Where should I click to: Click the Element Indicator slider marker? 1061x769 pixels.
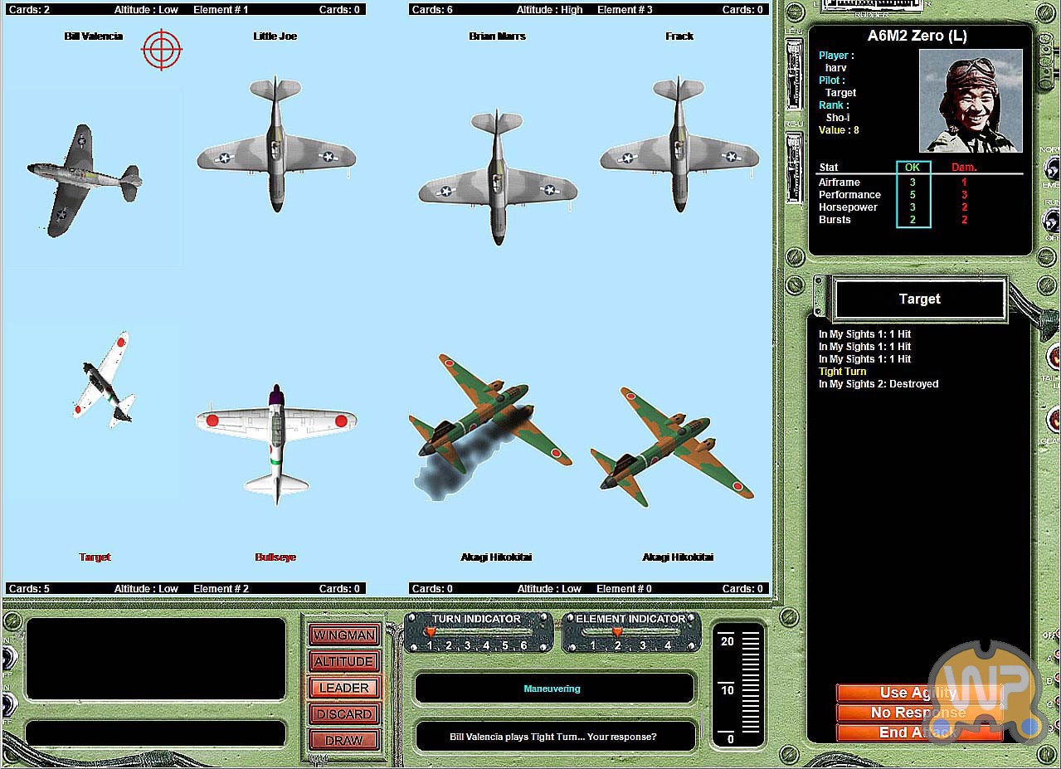tap(617, 632)
